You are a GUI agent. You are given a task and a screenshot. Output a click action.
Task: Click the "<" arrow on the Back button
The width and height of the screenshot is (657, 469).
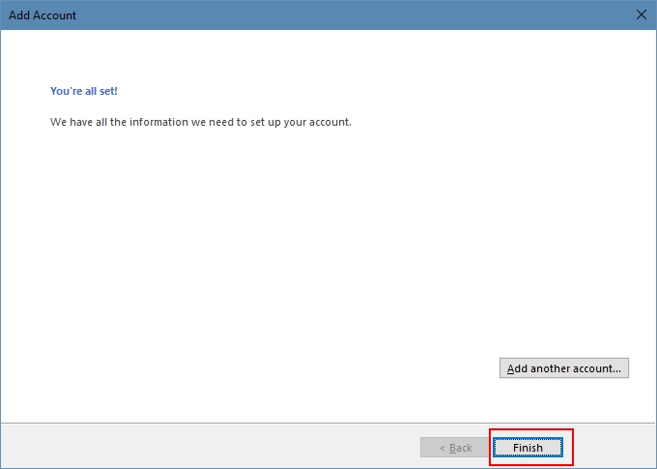pyautogui.click(x=443, y=448)
